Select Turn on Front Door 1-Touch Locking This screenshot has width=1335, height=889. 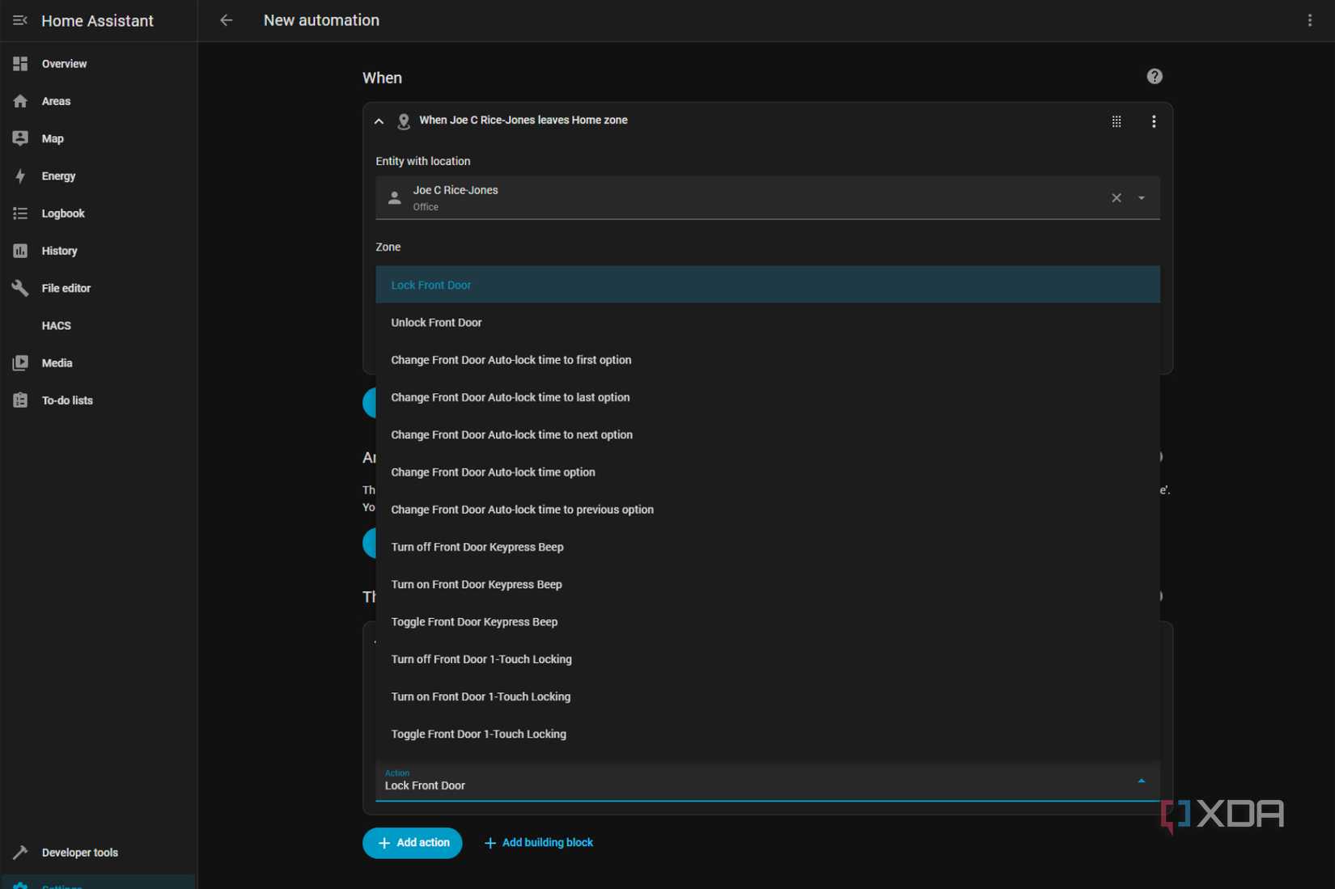767,696
